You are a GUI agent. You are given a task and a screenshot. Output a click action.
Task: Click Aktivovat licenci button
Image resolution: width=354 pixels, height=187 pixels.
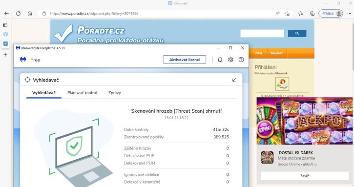[x=185, y=60]
